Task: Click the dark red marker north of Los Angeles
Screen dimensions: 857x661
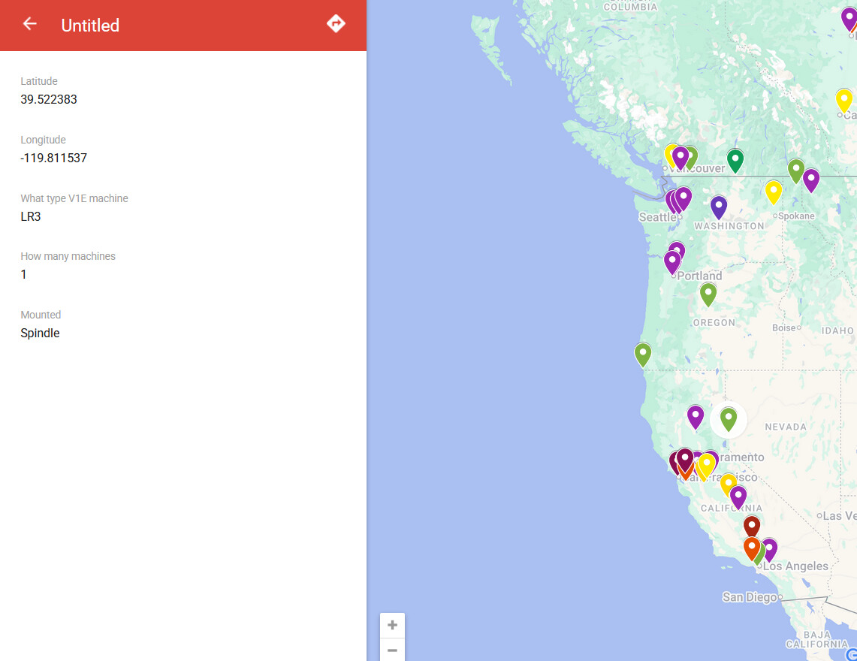Action: pos(752,525)
